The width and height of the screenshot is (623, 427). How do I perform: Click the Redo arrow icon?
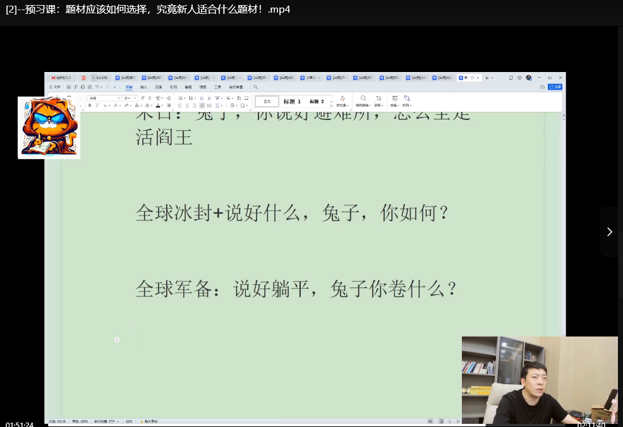107,87
